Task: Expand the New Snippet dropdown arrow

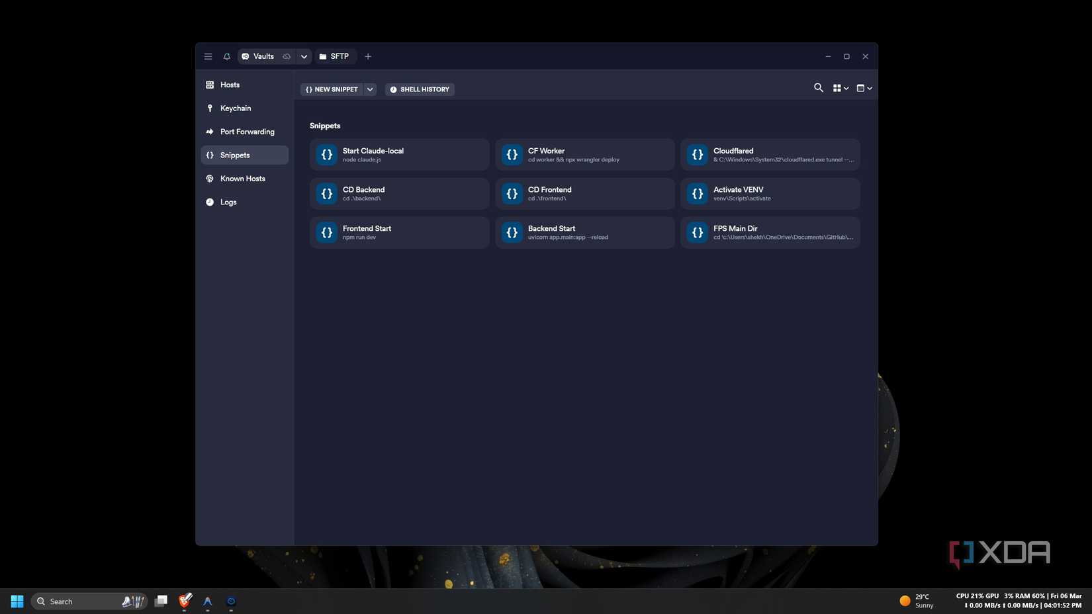Action: click(369, 89)
